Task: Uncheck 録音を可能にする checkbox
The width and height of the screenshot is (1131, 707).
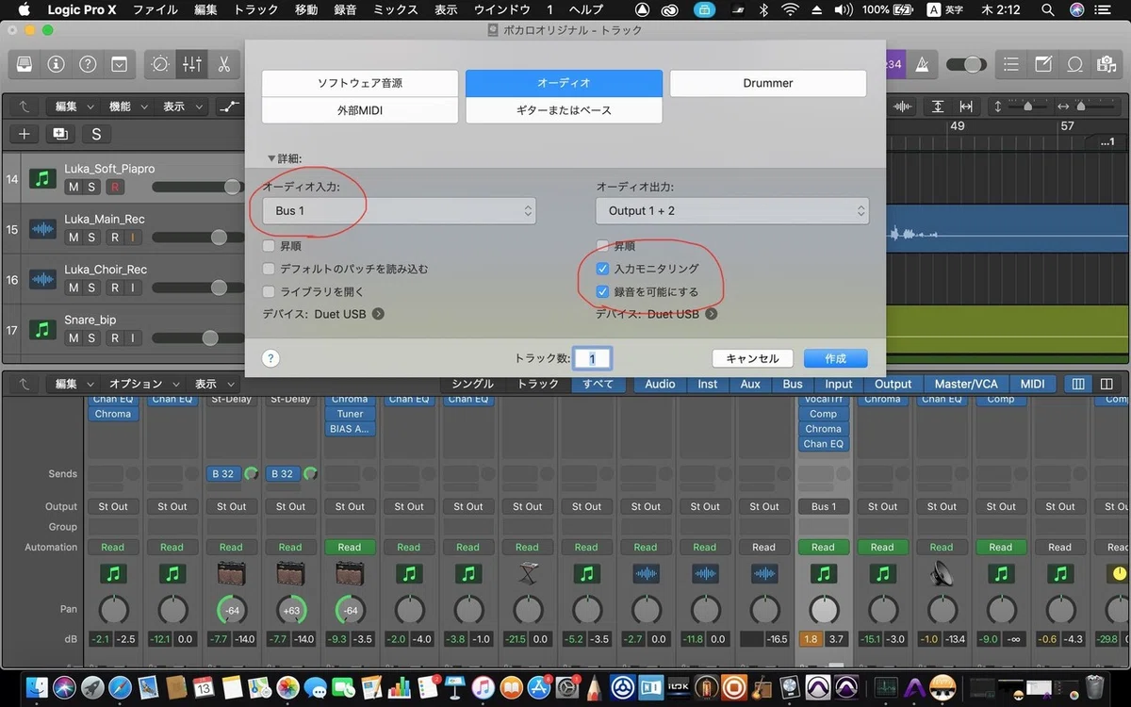Action: click(603, 291)
